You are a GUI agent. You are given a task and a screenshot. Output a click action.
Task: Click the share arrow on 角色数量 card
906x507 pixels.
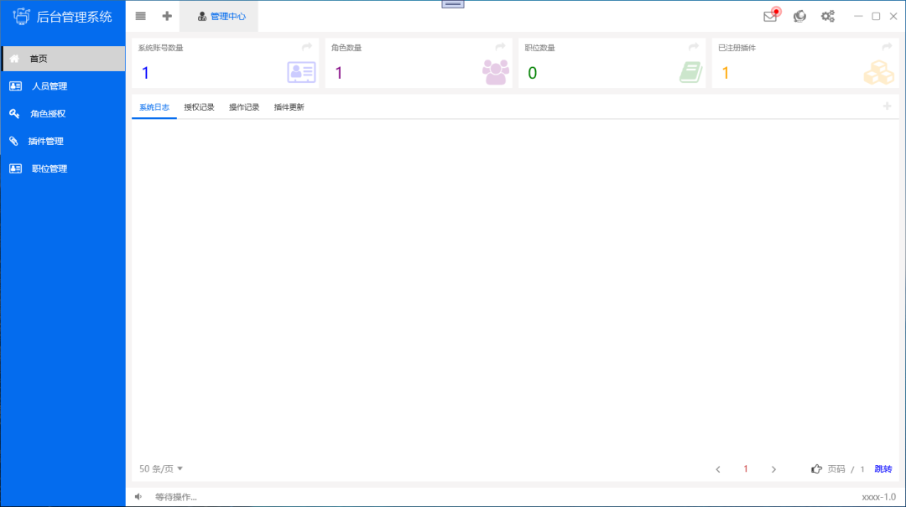coord(500,47)
